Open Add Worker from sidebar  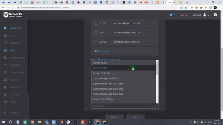coord(15,28)
